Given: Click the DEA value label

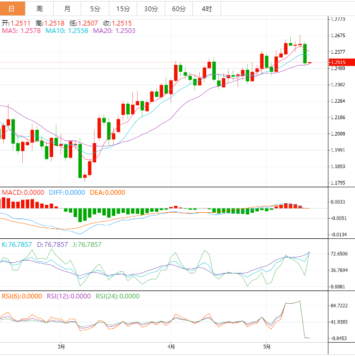Looking at the screenshot, I should click(107, 193).
